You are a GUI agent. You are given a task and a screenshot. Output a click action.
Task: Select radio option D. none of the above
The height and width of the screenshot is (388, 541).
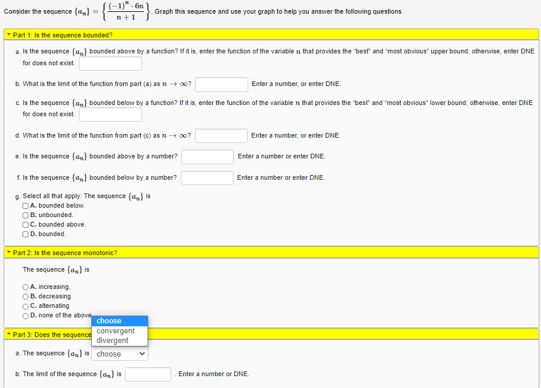pos(25,315)
